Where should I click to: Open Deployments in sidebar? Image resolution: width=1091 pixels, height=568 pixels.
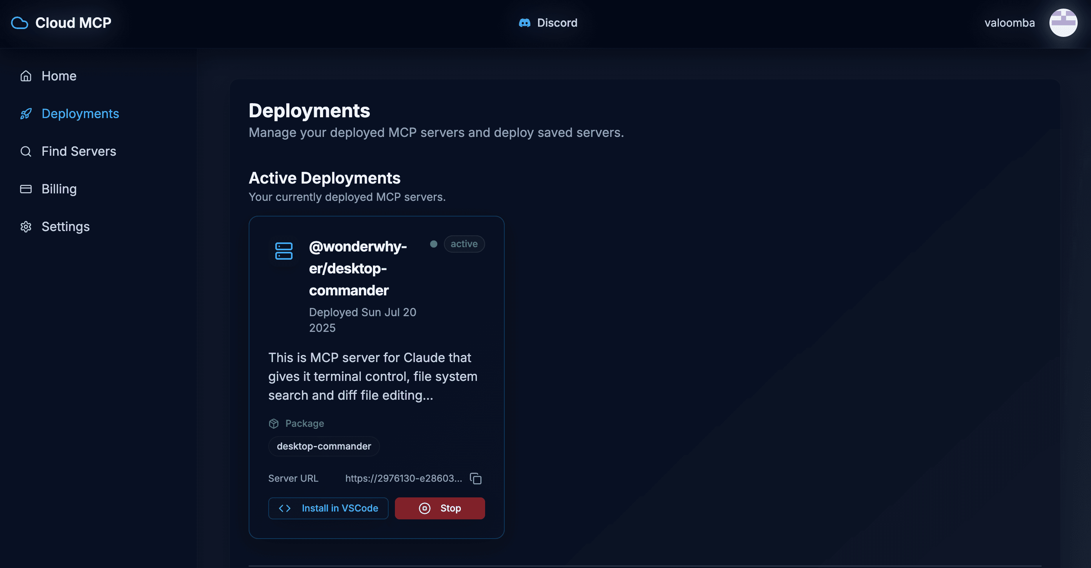click(80, 113)
